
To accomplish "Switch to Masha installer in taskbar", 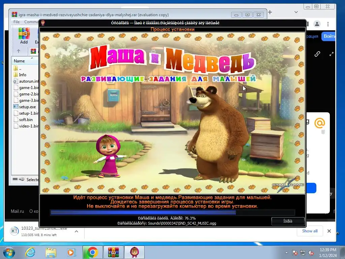I will (x=134, y=252).
